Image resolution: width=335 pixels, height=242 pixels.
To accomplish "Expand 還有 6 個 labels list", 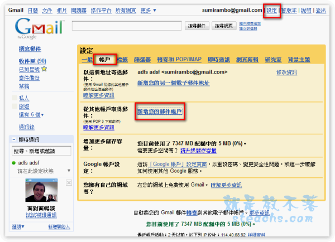I will pos(31,115).
